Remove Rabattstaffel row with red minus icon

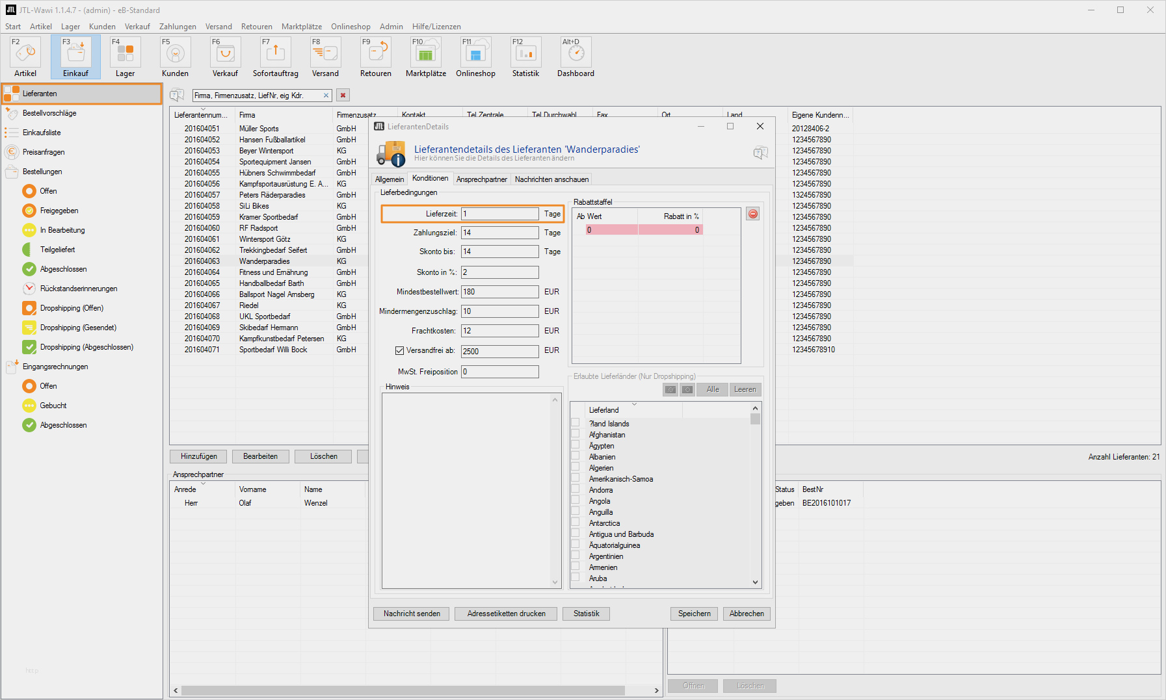[752, 214]
